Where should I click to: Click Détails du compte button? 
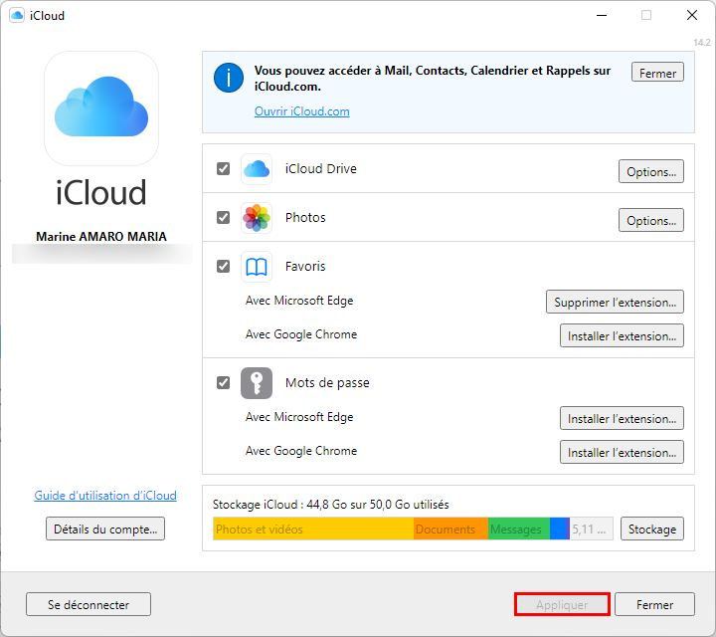coord(105,530)
